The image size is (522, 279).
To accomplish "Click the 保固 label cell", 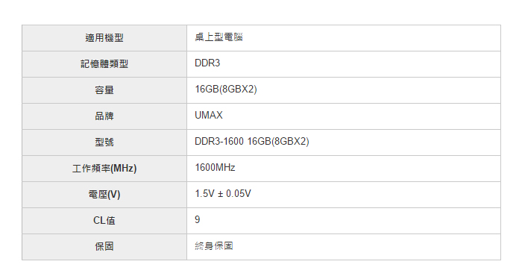I will [x=104, y=247].
